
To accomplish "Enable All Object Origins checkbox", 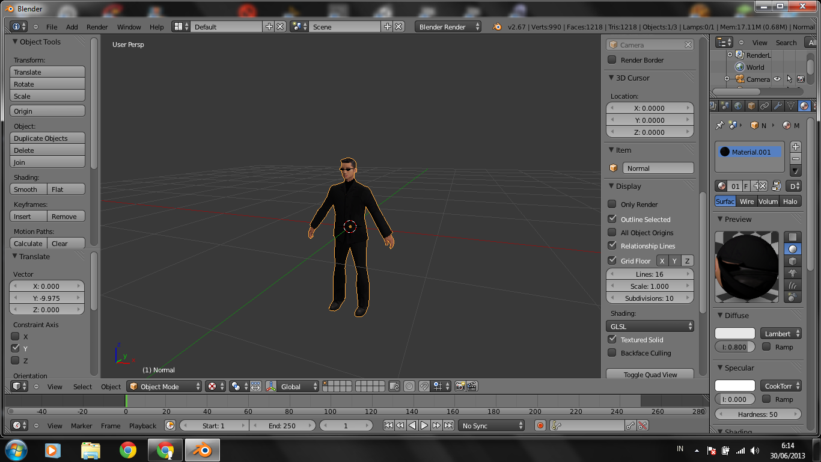I will click(612, 232).
